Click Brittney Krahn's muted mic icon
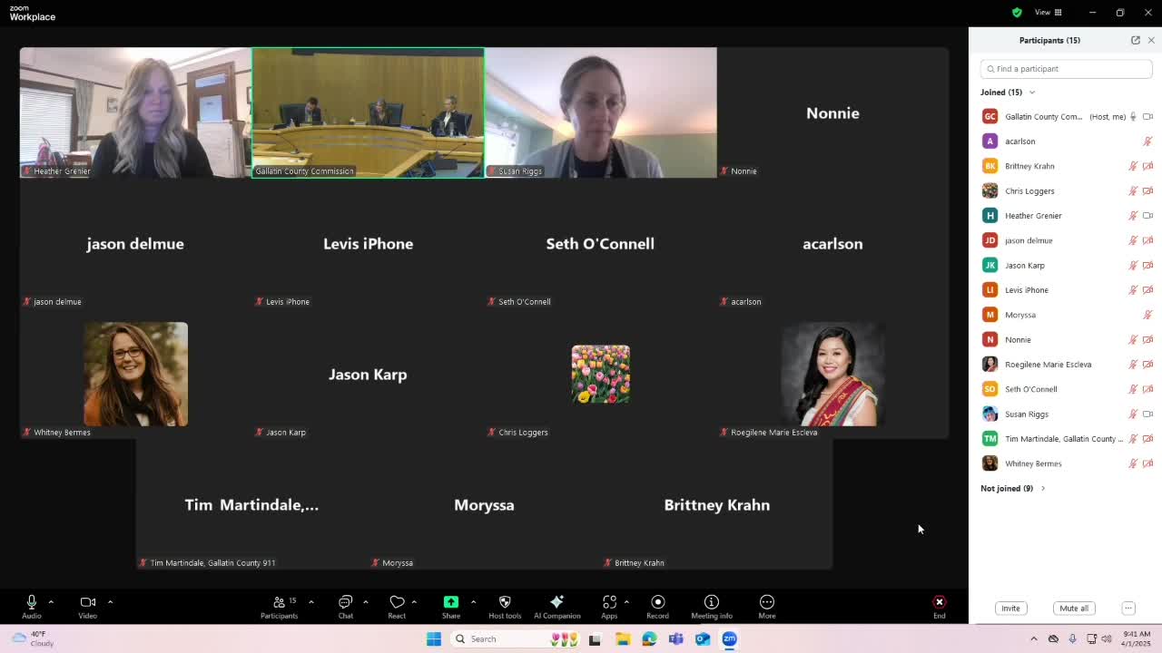The image size is (1162, 653). click(1133, 166)
